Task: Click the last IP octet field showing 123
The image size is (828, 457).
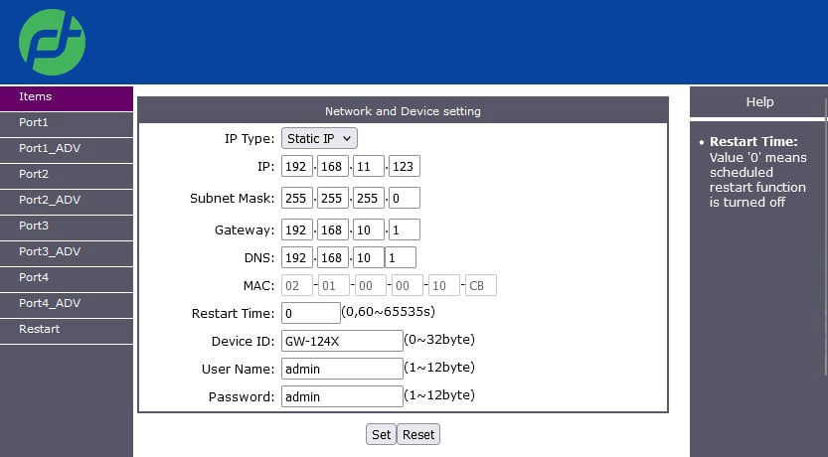Action: [x=404, y=166]
